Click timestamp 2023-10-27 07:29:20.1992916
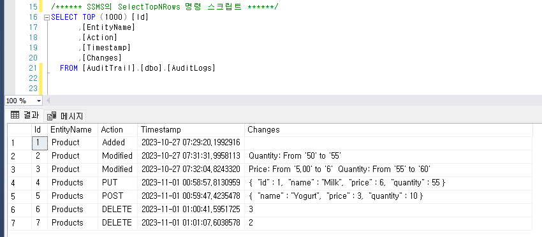 pos(191,143)
